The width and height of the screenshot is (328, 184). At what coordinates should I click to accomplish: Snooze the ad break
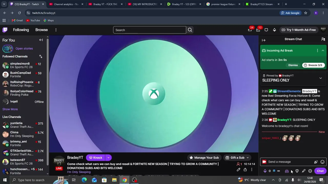click(314, 65)
